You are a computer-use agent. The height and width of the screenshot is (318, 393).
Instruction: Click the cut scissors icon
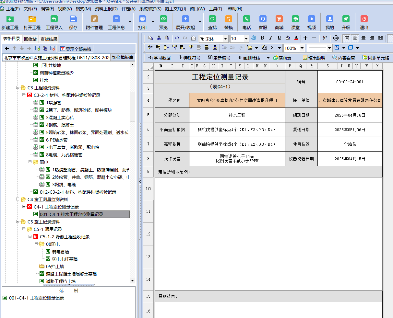(159, 38)
